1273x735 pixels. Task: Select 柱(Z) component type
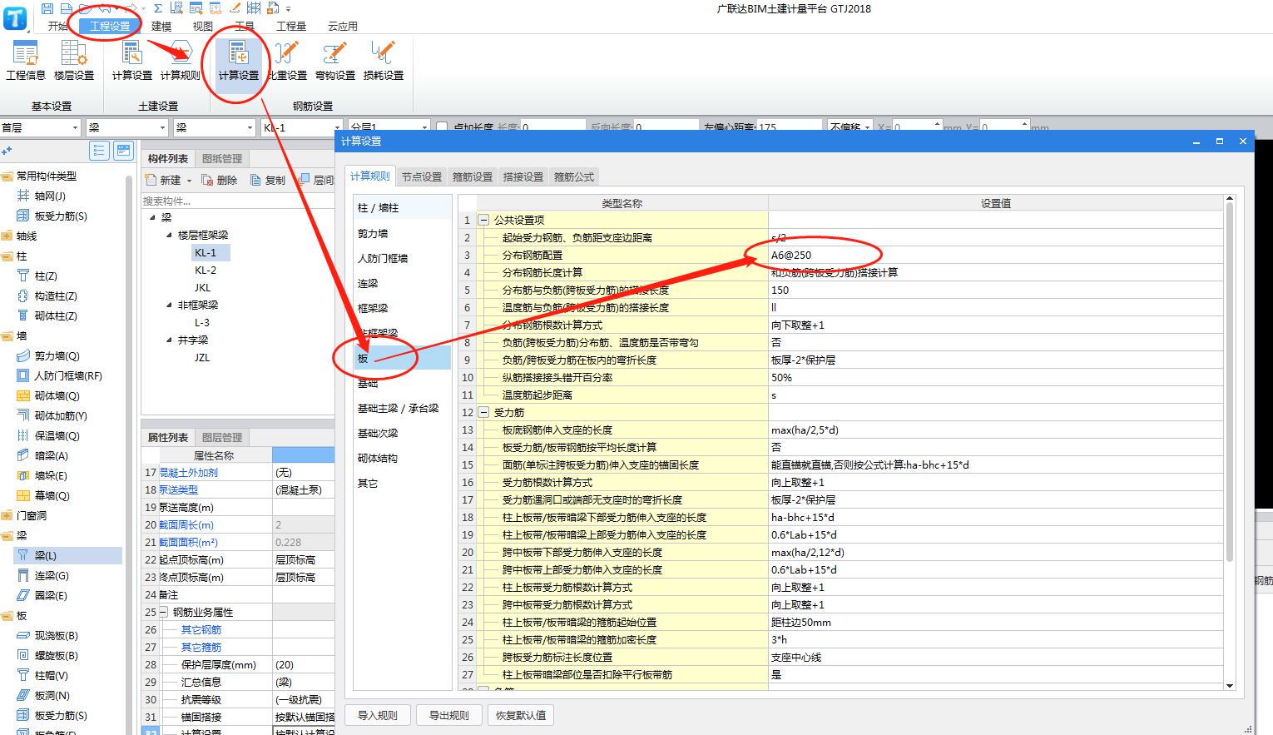tap(46, 276)
